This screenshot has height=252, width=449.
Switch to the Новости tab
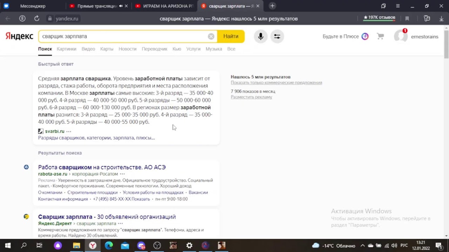tap(127, 49)
